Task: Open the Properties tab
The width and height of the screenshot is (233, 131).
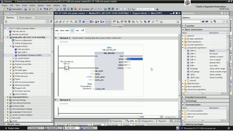Action: coord(116,121)
